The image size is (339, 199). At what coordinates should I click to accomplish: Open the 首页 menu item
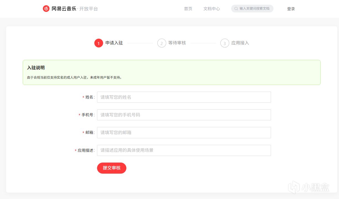click(x=188, y=9)
